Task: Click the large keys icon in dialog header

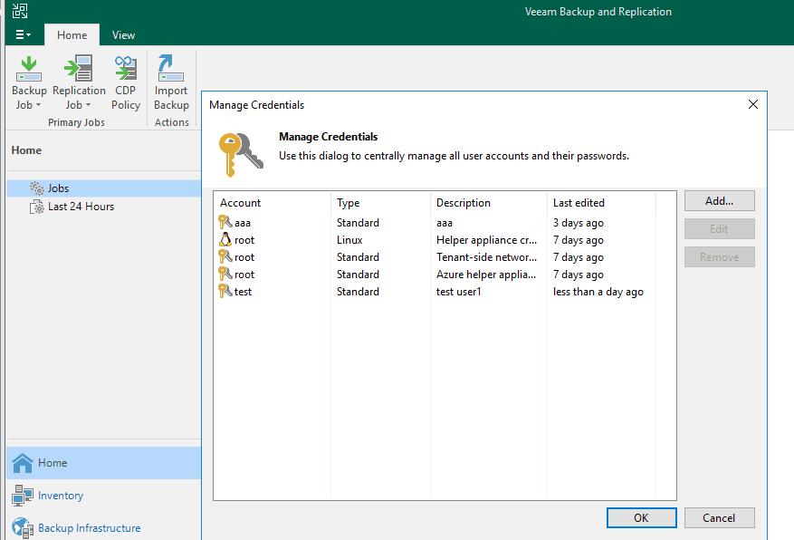Action: [x=241, y=155]
